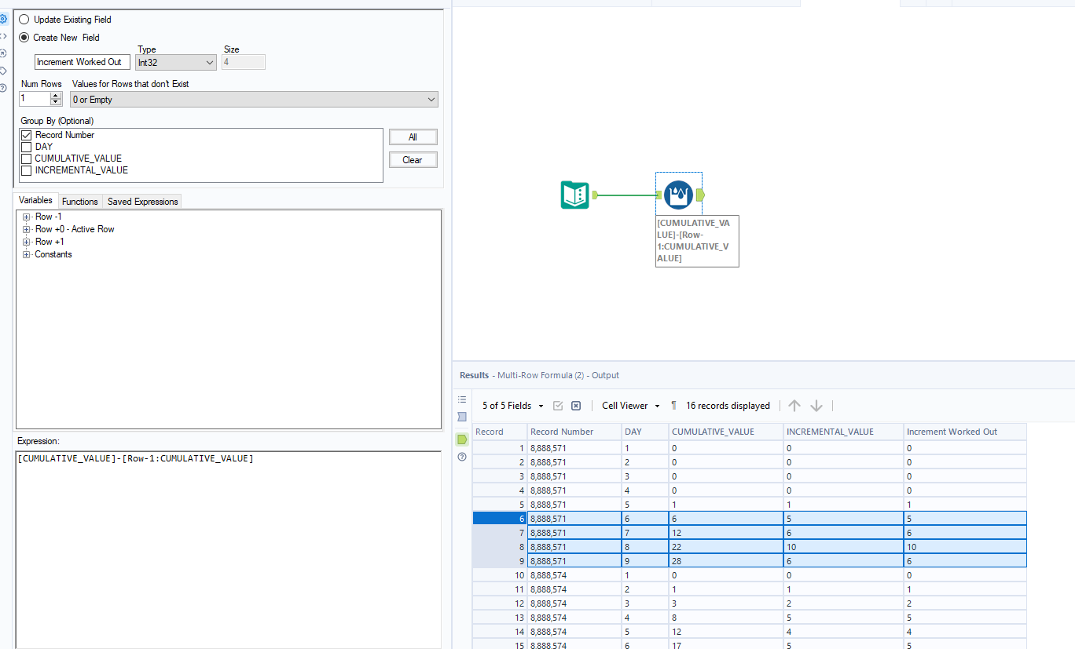Click the Clear button under Group By
The image size is (1075, 649).
[x=413, y=159]
